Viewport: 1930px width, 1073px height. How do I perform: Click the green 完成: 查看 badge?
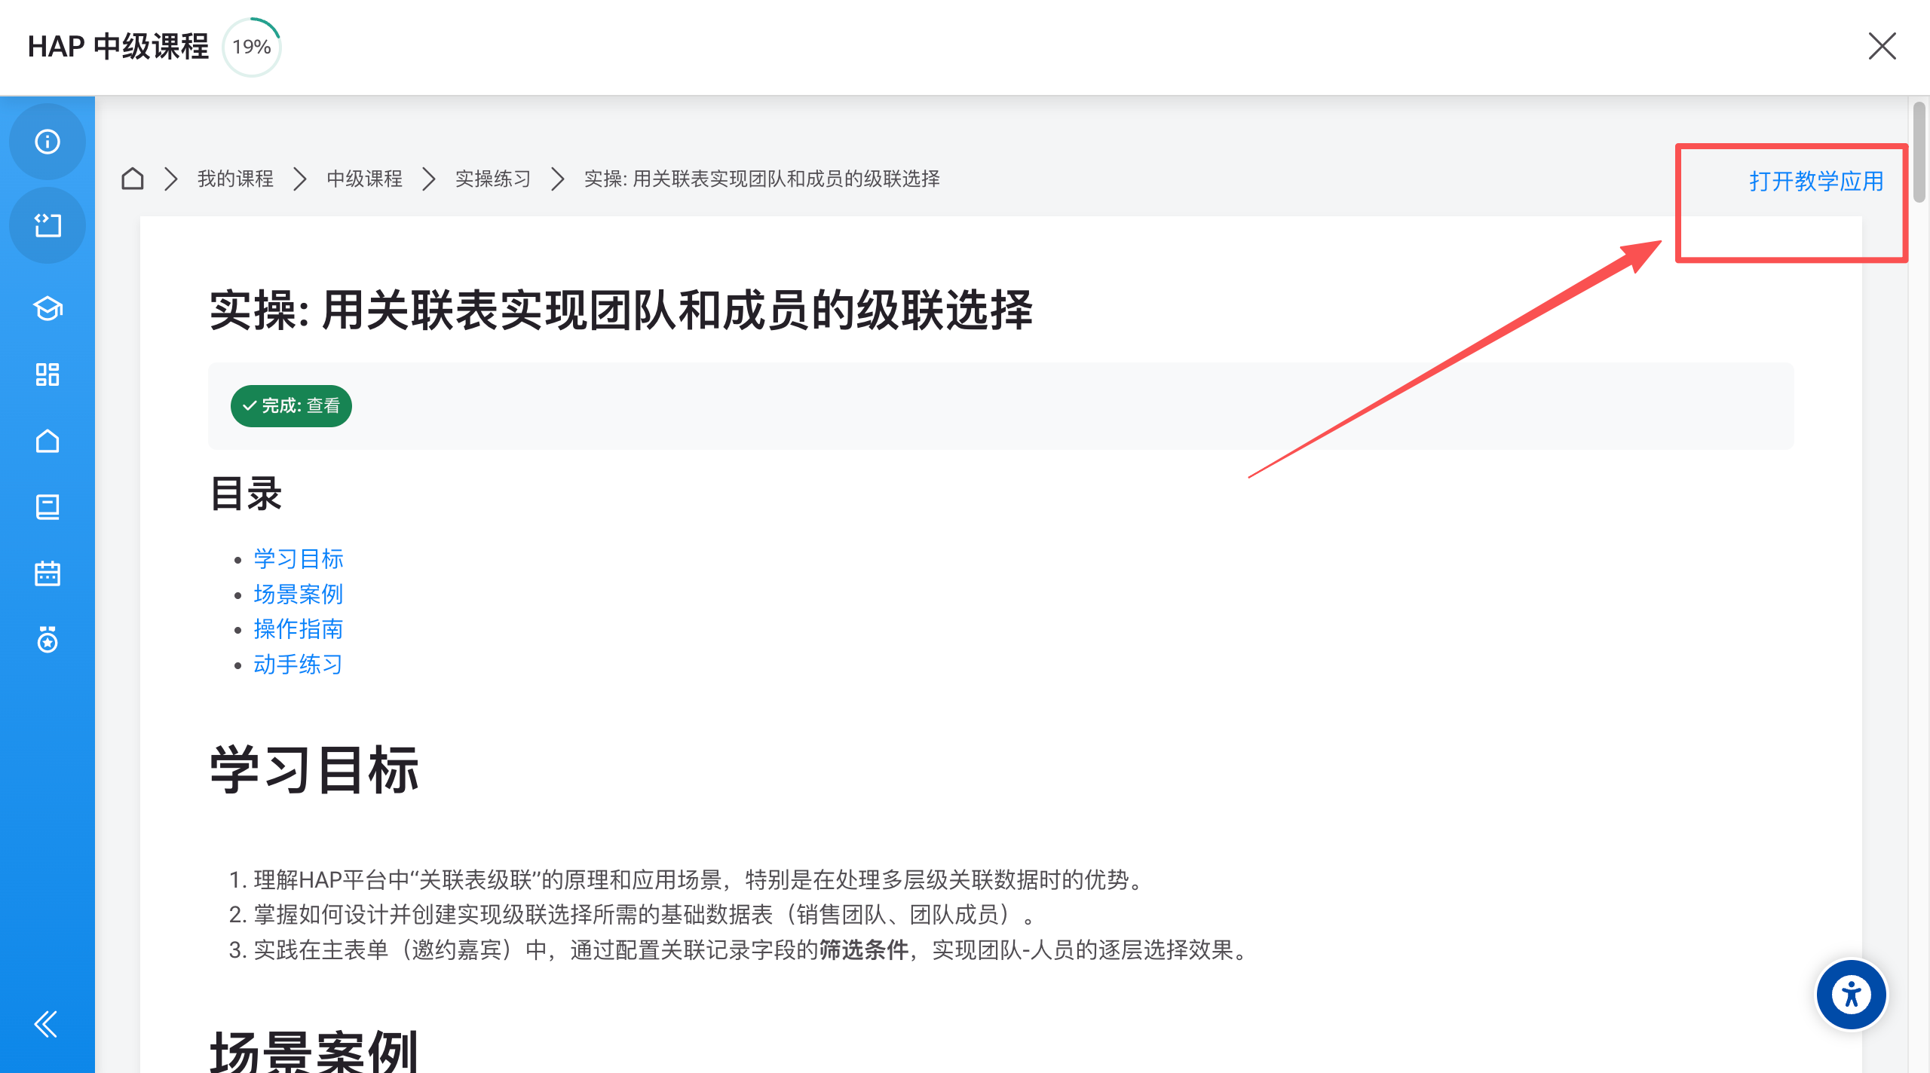291,406
